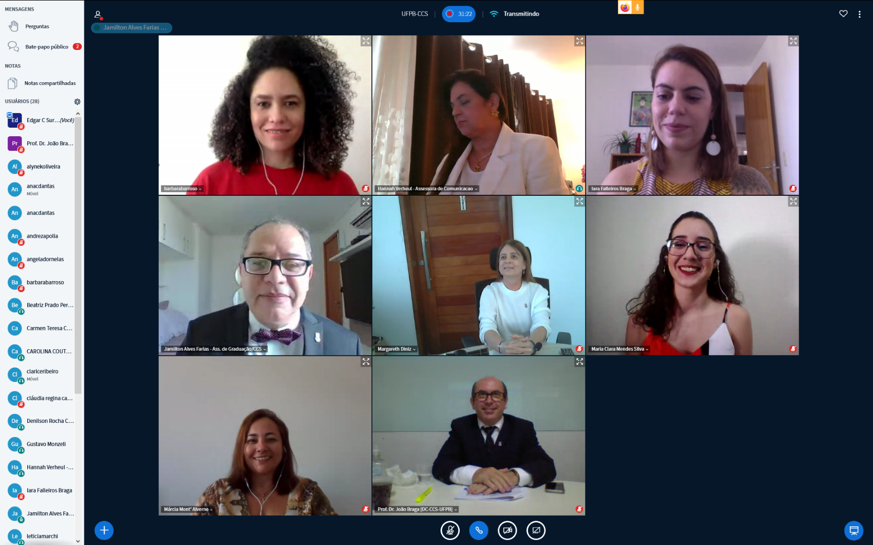
Task: Toggle webcam sharing
Action: point(507,530)
